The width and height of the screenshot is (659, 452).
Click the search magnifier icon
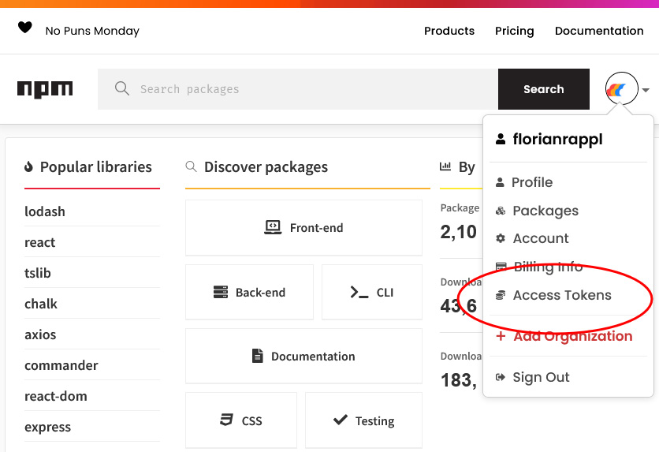pos(122,88)
